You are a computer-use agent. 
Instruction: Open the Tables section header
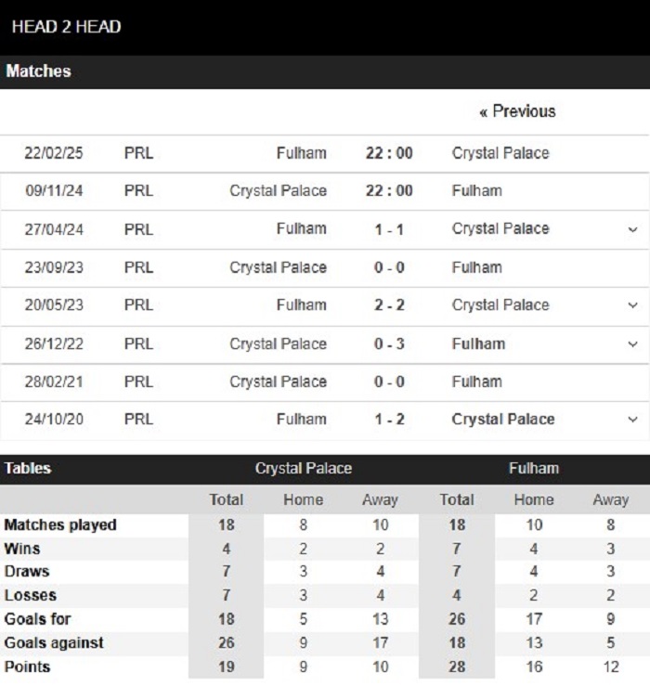pos(28,468)
